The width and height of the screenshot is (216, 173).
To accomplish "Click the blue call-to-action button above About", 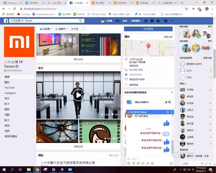I will (x=148, y=29).
